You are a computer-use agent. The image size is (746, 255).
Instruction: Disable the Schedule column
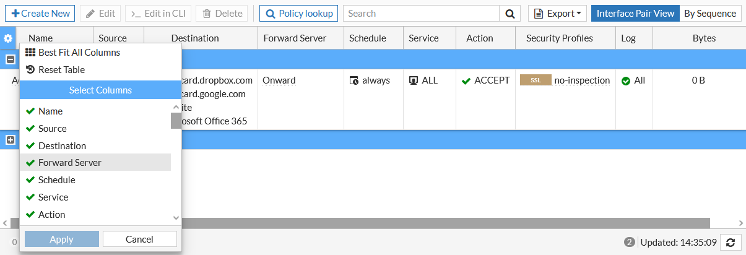(x=30, y=180)
